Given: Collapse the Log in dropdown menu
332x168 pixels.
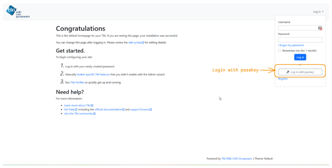Looking at the screenshot, I should (x=318, y=12).
